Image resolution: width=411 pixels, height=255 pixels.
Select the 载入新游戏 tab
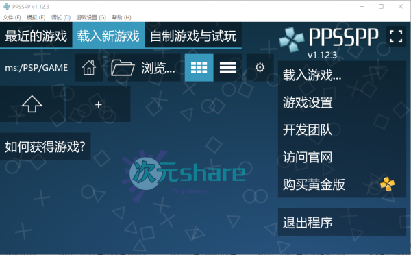(x=108, y=36)
